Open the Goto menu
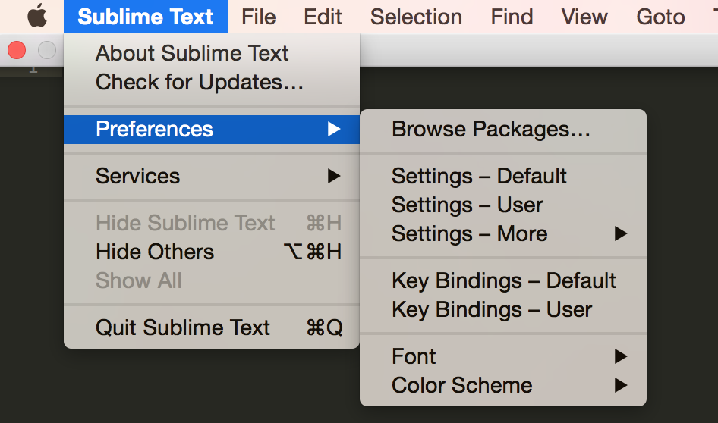 click(x=660, y=17)
